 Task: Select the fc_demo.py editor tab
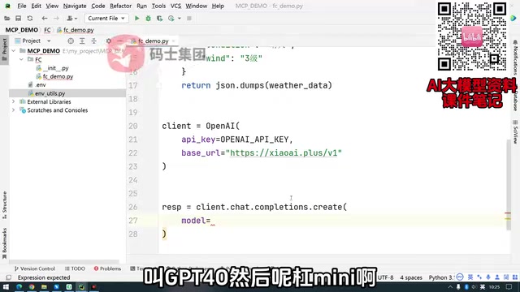coord(153,41)
